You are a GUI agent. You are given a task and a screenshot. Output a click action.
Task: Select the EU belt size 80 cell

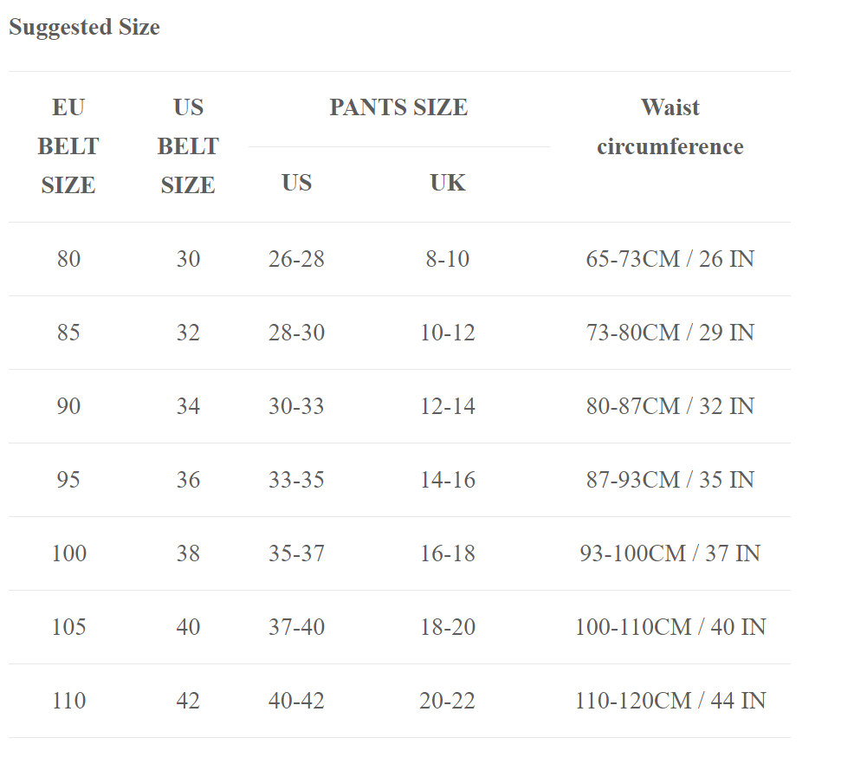tap(68, 259)
